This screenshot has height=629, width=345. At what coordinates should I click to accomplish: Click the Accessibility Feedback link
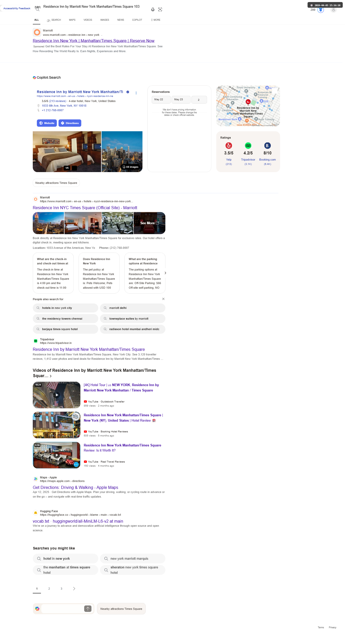[x=17, y=8]
